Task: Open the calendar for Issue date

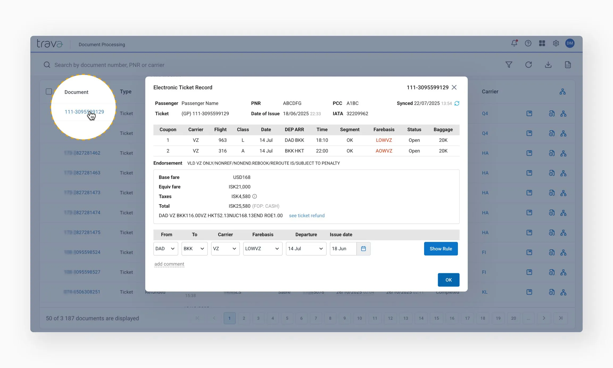Action: point(363,249)
